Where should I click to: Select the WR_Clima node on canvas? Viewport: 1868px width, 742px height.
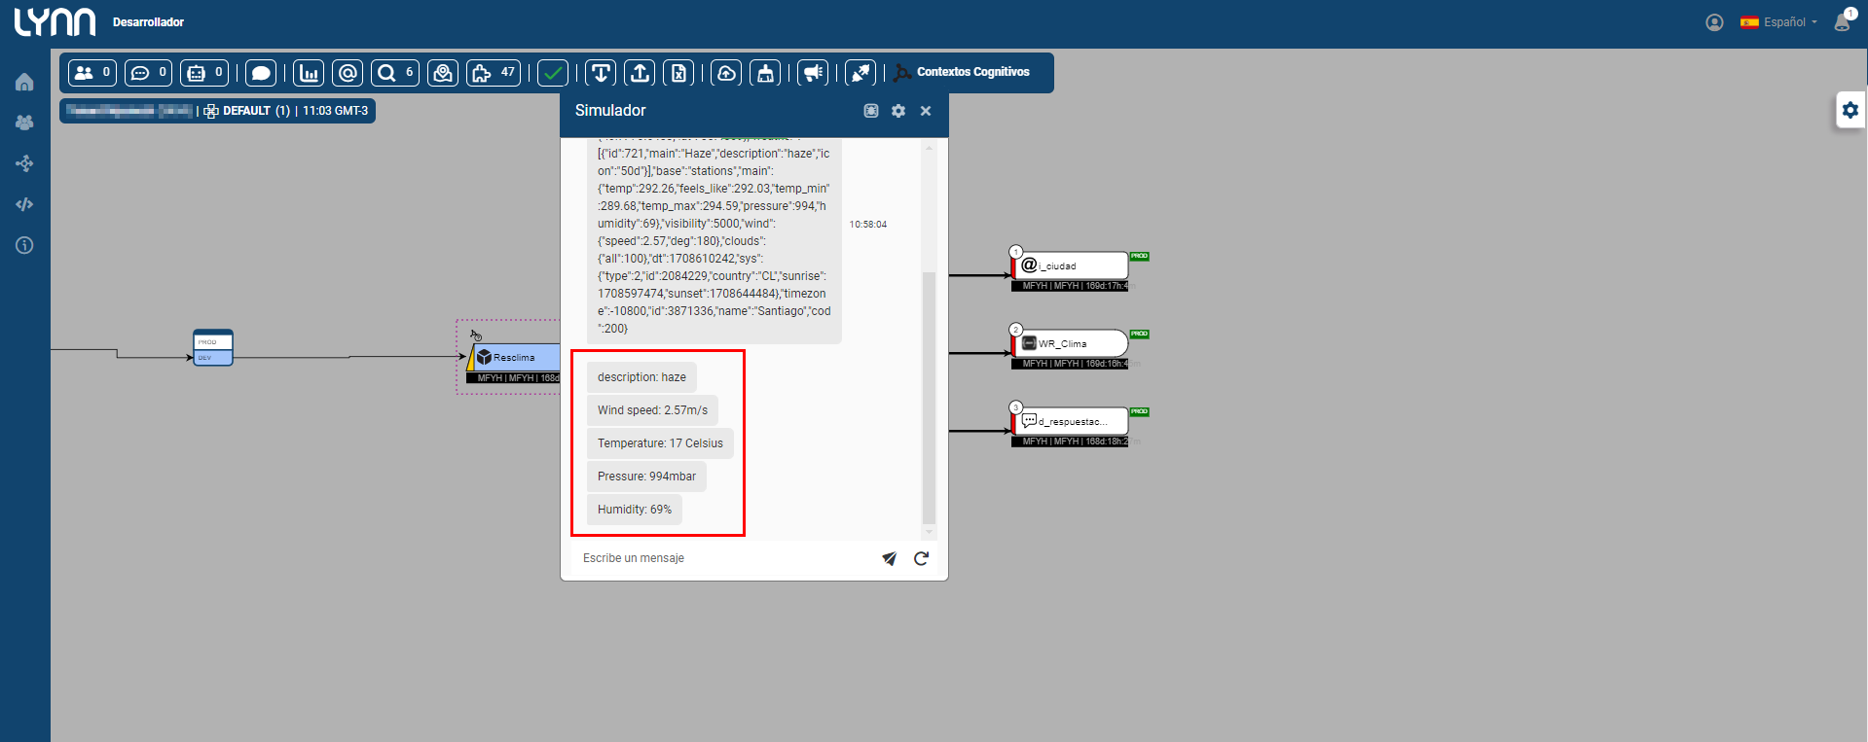(1072, 343)
